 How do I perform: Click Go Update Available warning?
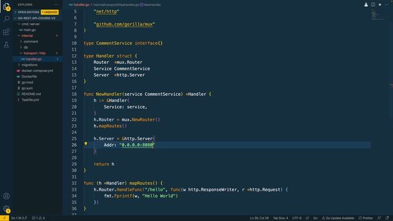[x=338, y=218]
